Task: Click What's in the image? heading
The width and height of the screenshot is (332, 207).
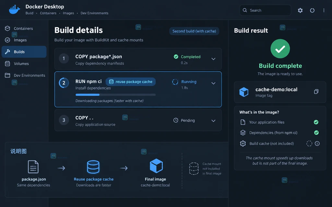Action: [259, 112]
